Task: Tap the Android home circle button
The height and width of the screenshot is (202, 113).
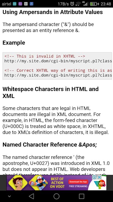Action: coord(56,196)
